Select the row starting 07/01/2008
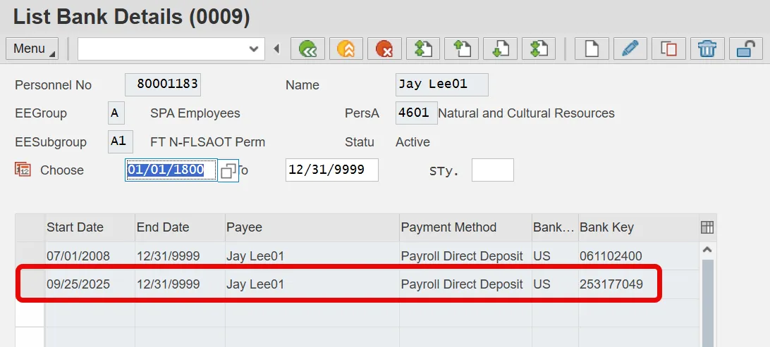Viewport: 770px width, 347px height. tap(30, 255)
